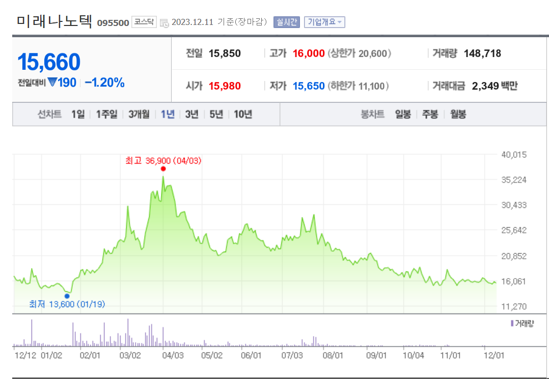Click the 16,061 y-axis price label
This screenshot has width=549, height=379.
click(514, 282)
